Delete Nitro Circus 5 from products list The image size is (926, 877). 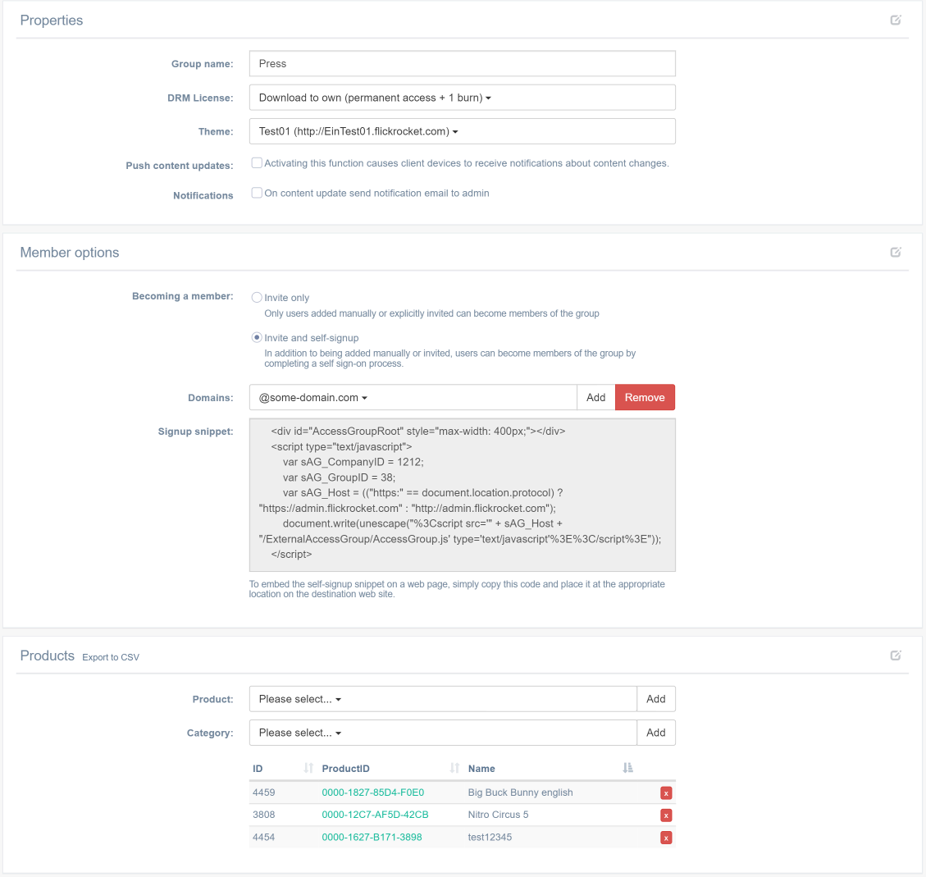pyautogui.click(x=666, y=815)
